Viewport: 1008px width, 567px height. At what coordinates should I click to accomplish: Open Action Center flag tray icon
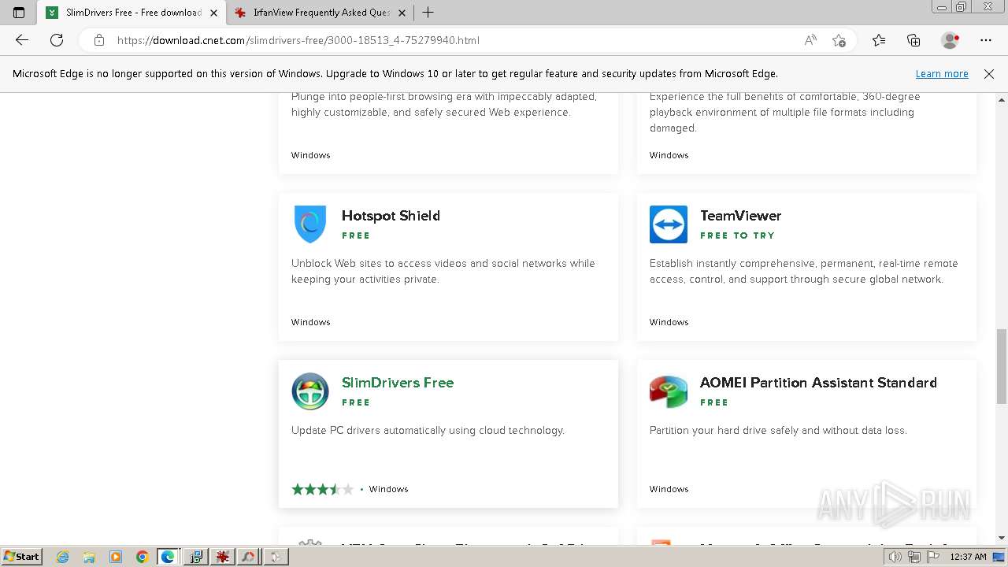tap(932, 557)
